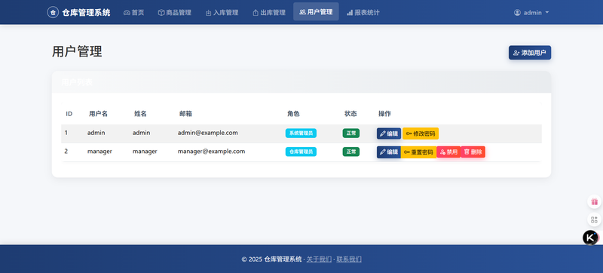The image size is (603, 273).
Task: Click manager's 正常 status badge
Action: (x=351, y=152)
